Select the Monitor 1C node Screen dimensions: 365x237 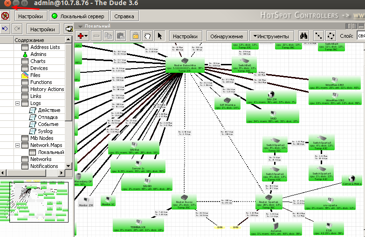pyautogui.click(x=108, y=202)
